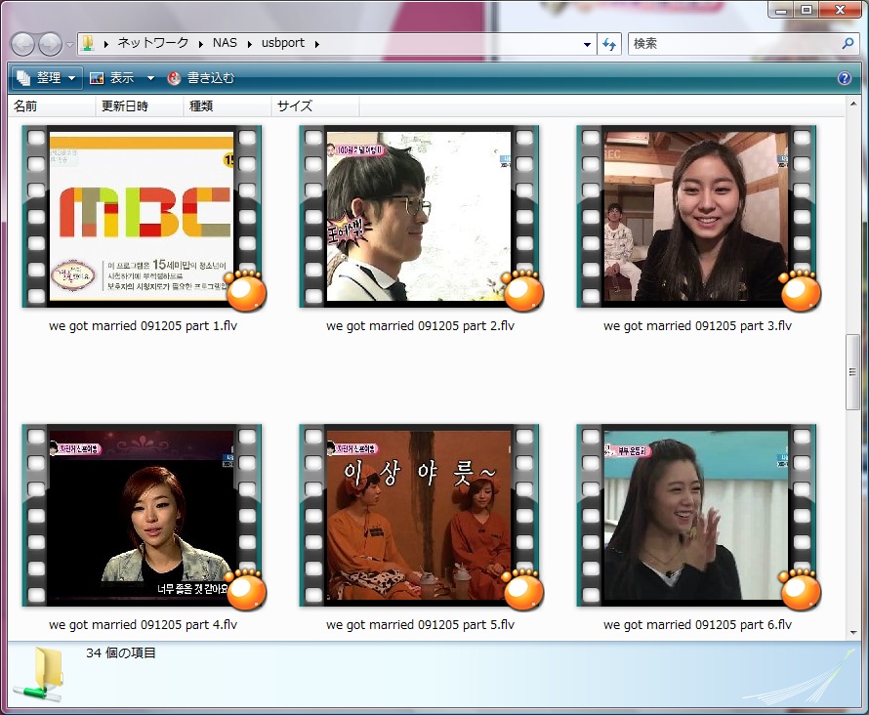This screenshot has height=715, width=869.
Task: Click file name 'we got married 091205 part 5.flv'
Action: click(x=420, y=625)
